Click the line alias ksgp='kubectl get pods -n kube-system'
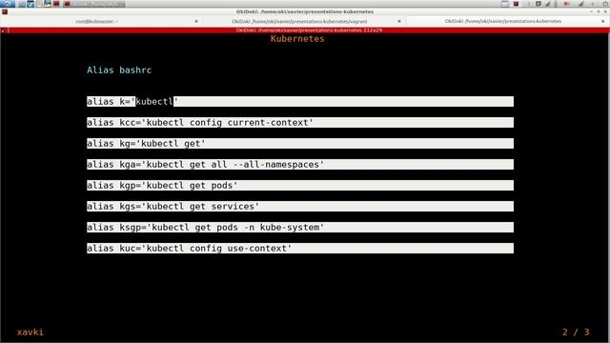 (x=300, y=228)
